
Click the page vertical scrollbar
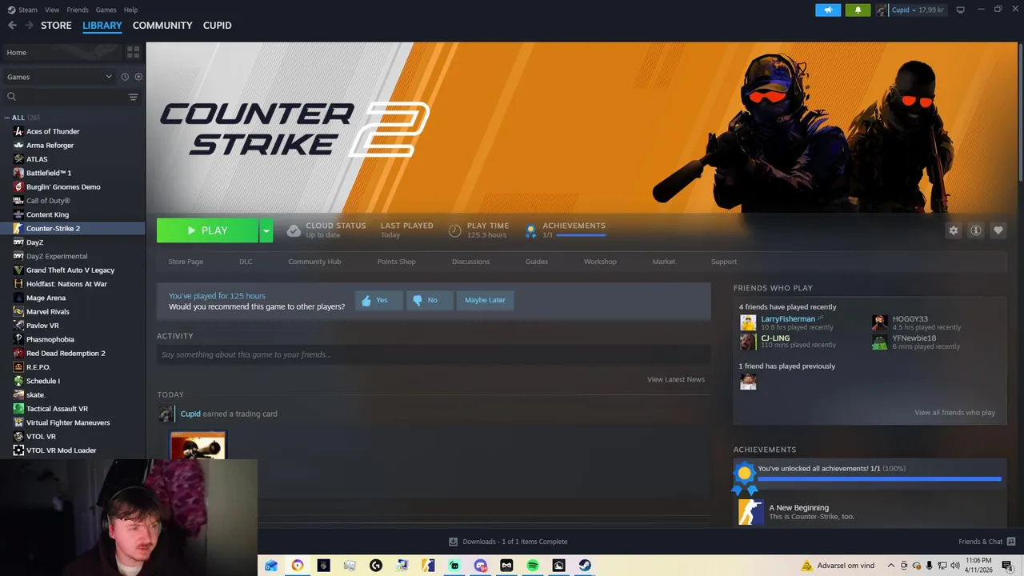[1020, 112]
